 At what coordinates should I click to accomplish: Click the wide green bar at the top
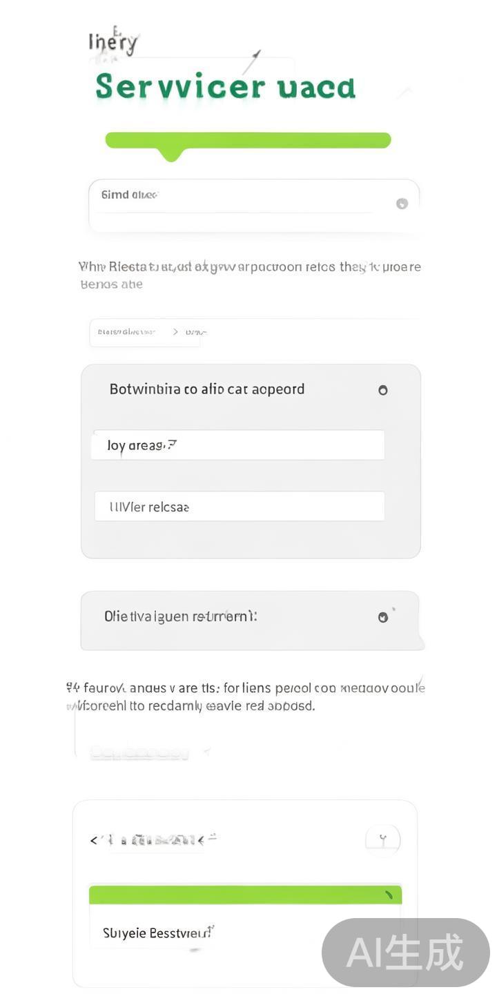click(x=248, y=140)
